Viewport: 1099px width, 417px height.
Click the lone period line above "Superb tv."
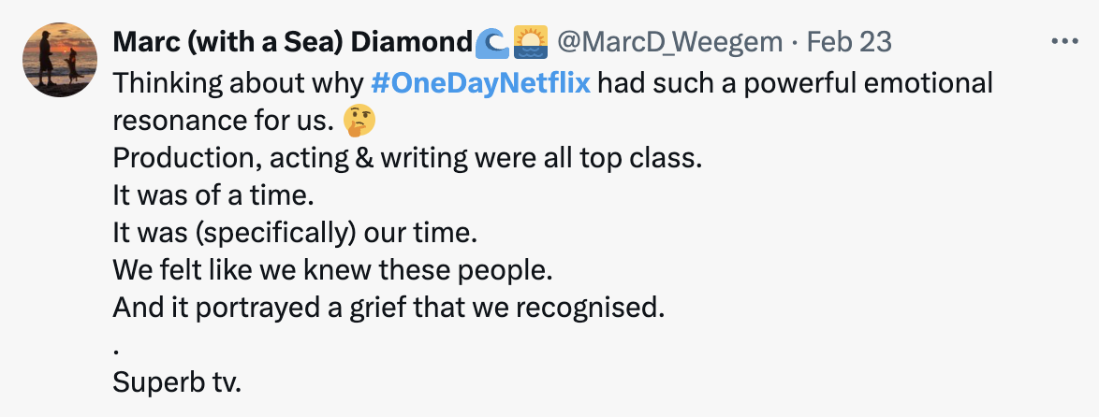tap(116, 345)
